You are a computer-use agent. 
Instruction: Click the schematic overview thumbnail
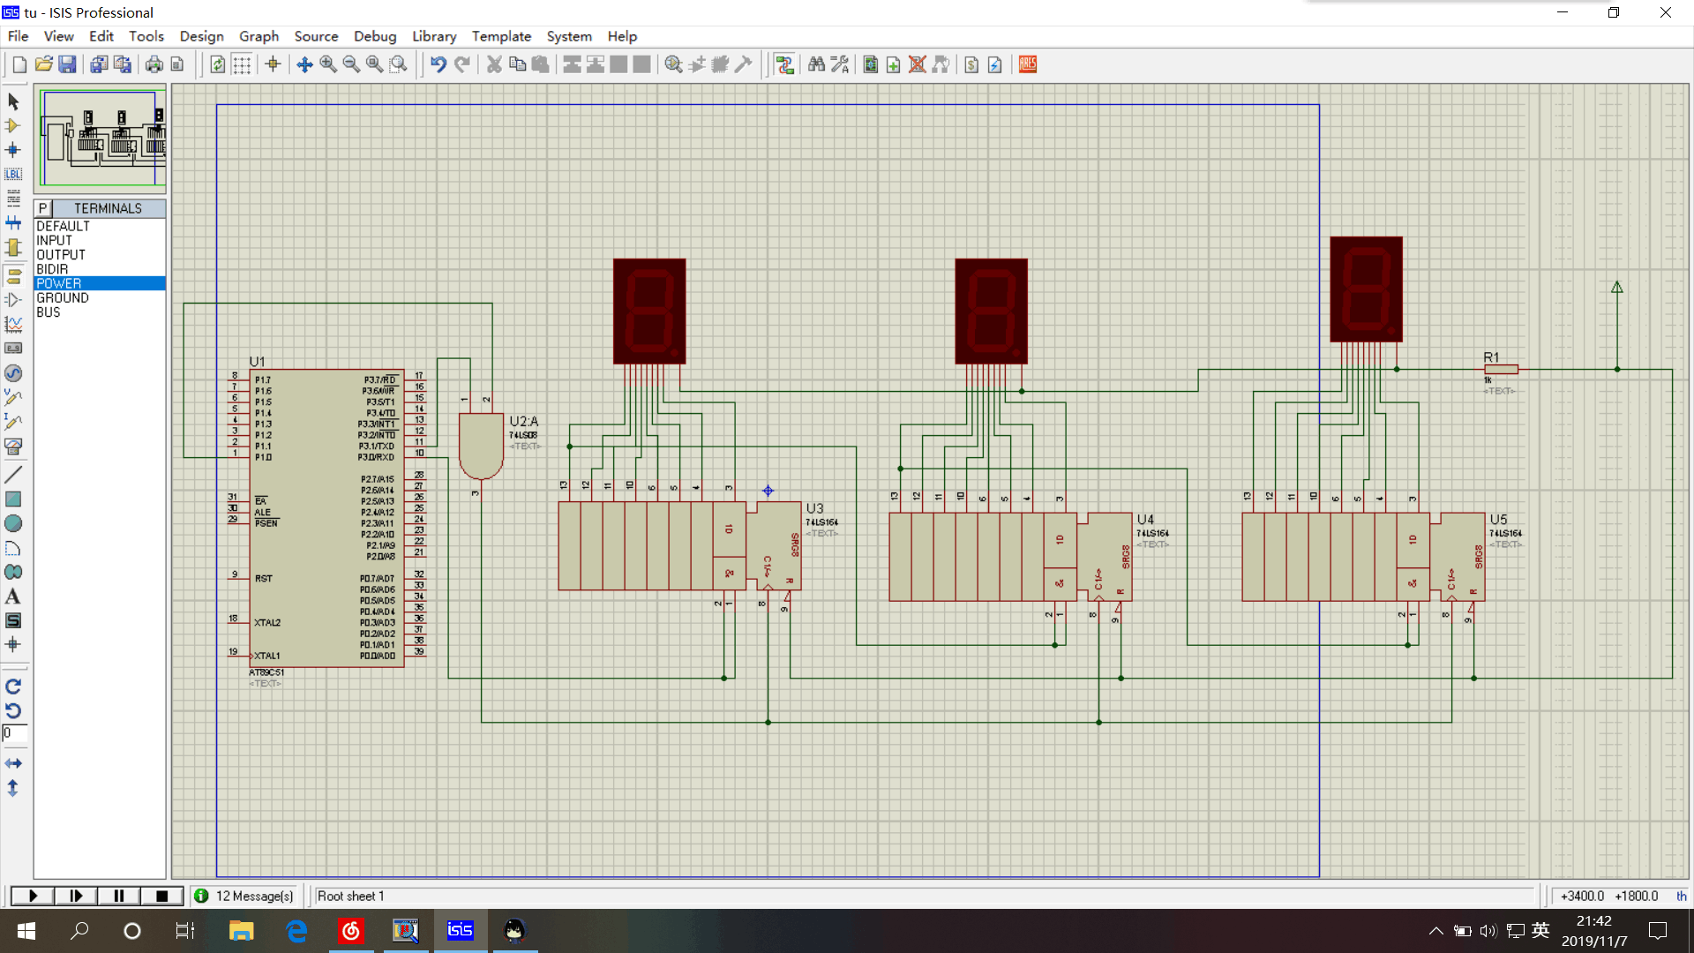[100, 139]
